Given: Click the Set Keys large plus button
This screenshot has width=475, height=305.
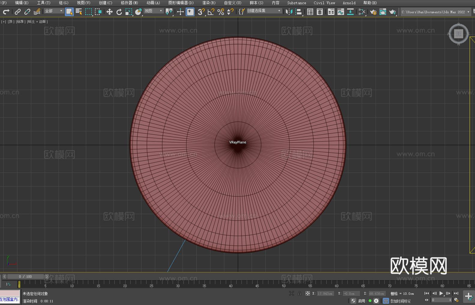Looking at the screenshot, I should click(469, 297).
